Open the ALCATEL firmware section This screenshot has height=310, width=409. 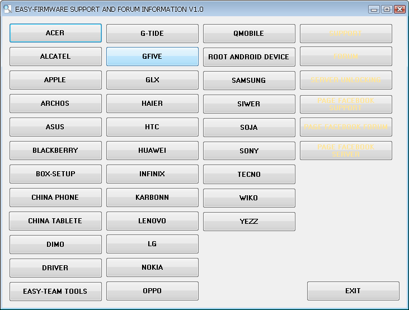(x=55, y=57)
